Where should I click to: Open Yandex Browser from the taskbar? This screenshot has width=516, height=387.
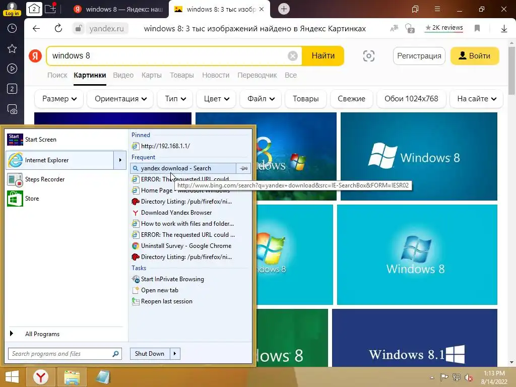click(40, 377)
